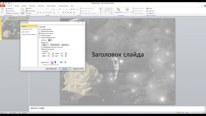Click the Упорядочить arrange icon
Screen dimensions: 206x116
118,9
